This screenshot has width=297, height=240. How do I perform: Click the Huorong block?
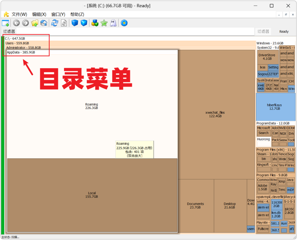[x=263, y=141]
